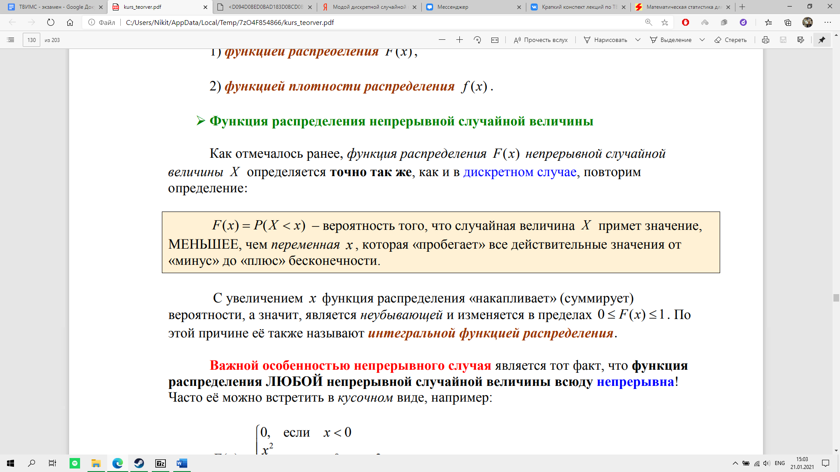Go back to the previous page
Viewport: 840px width, 472px height.
tap(12, 22)
